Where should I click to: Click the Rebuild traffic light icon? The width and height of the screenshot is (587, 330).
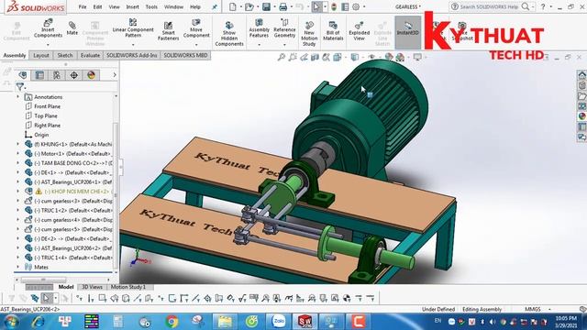pos(334,6)
